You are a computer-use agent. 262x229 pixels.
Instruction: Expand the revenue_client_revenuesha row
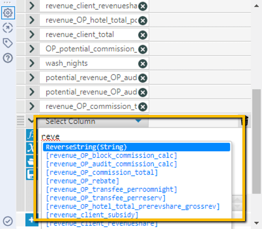[32, 6]
